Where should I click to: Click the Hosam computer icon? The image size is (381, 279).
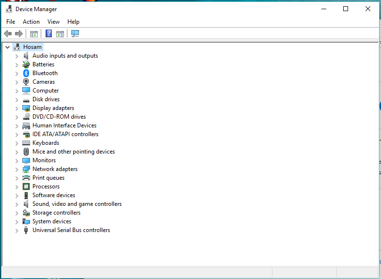click(x=17, y=47)
